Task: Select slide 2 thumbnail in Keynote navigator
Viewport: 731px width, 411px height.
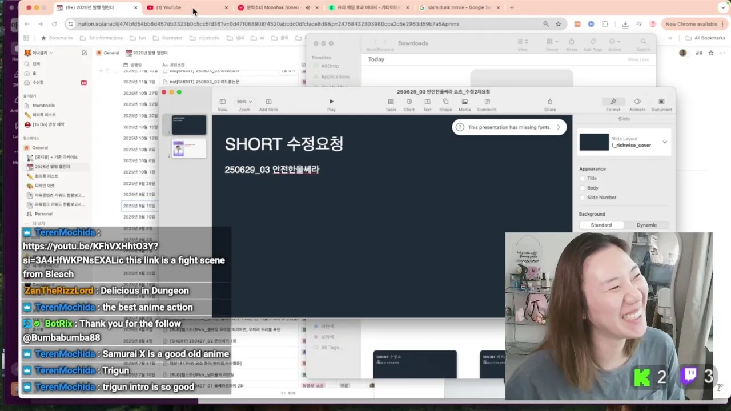Action: (x=189, y=148)
